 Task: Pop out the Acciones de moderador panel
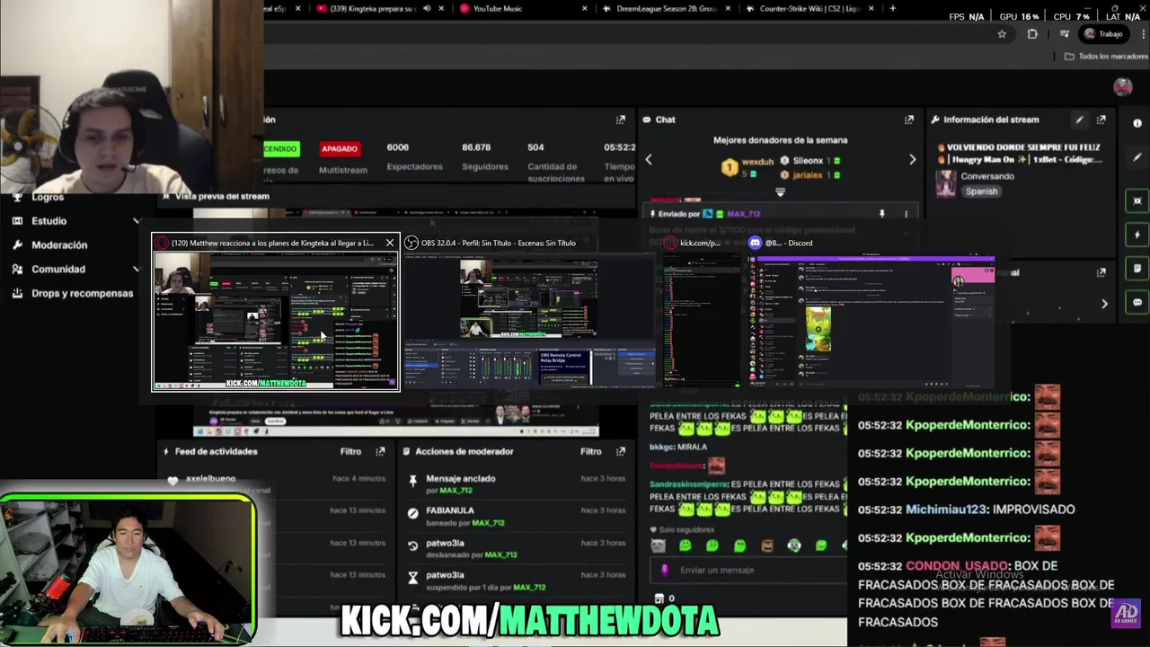pos(620,452)
